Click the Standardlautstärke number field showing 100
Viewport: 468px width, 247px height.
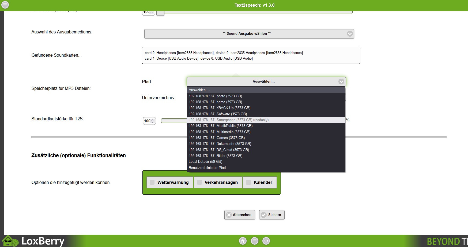149,121
